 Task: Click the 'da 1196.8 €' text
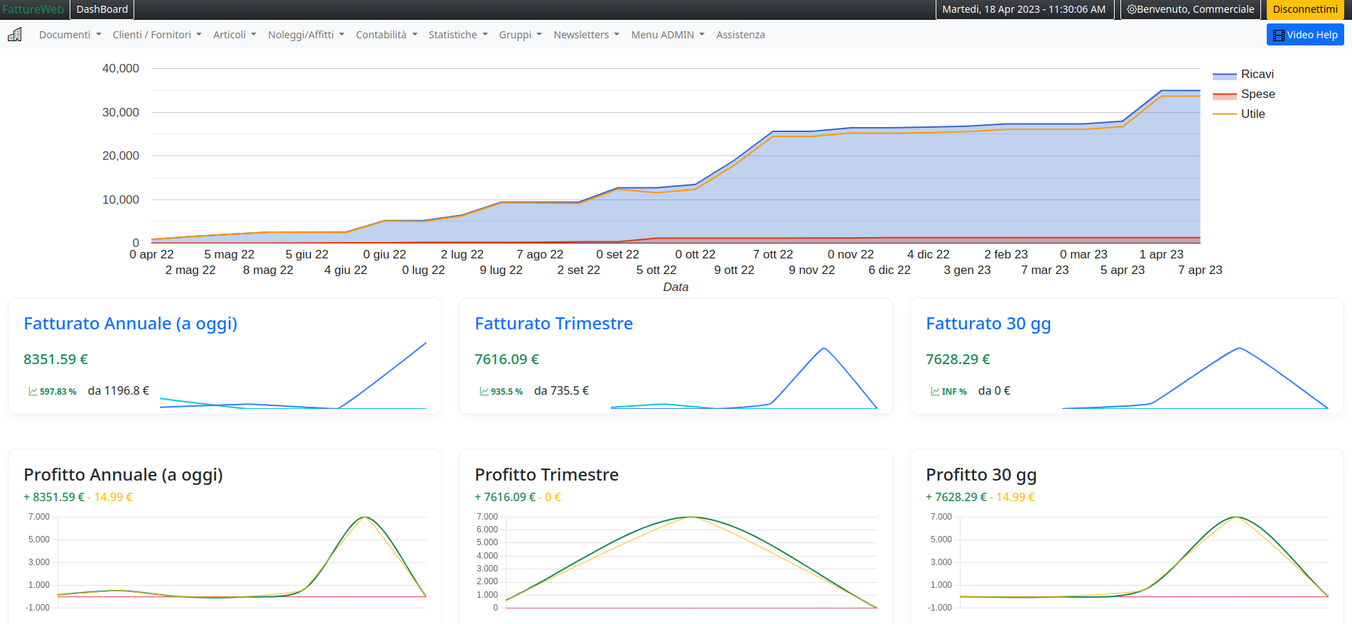click(x=119, y=390)
